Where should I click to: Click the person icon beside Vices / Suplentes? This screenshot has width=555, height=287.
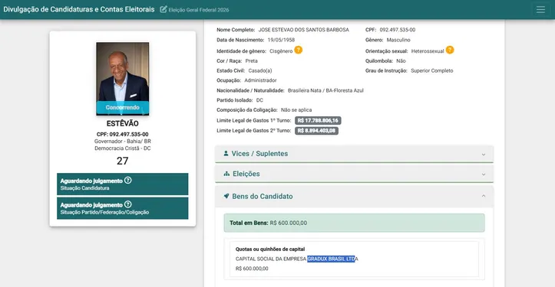[226, 153]
